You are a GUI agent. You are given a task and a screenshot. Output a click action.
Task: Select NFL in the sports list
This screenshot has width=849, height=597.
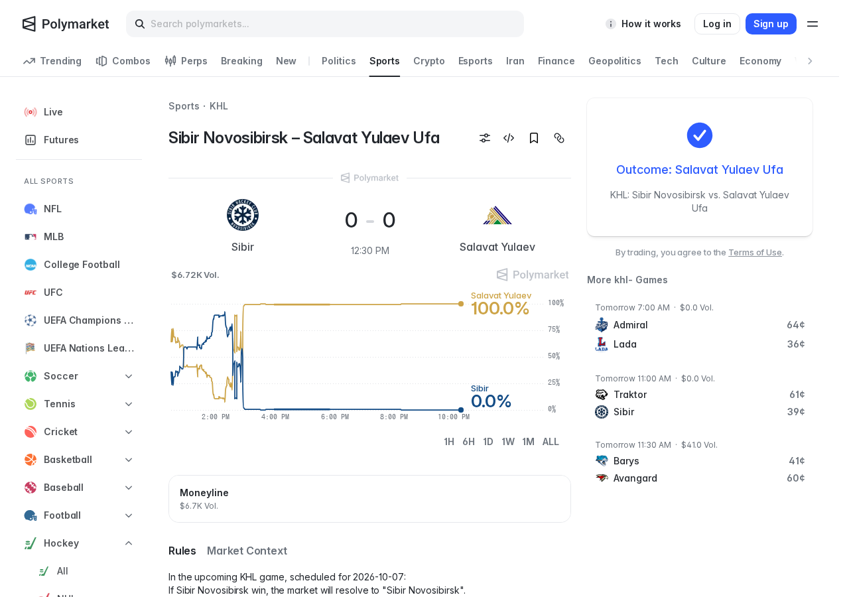[x=79, y=209]
